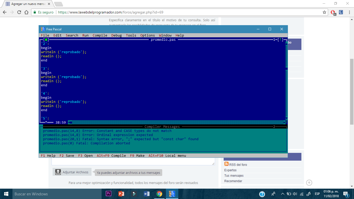
Task: Open the Expertos link
Action: 230,170
